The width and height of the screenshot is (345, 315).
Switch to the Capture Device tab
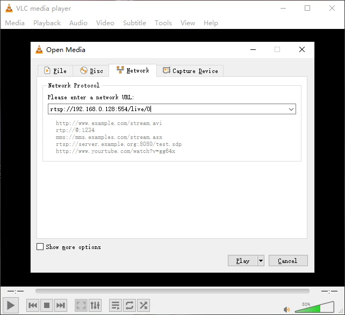click(190, 71)
